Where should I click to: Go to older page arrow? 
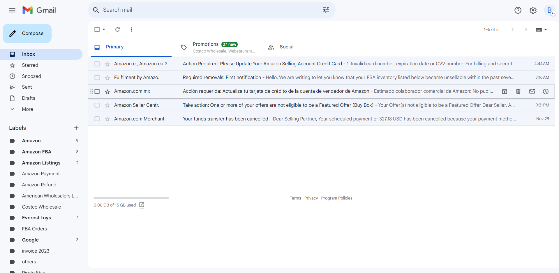526,29
